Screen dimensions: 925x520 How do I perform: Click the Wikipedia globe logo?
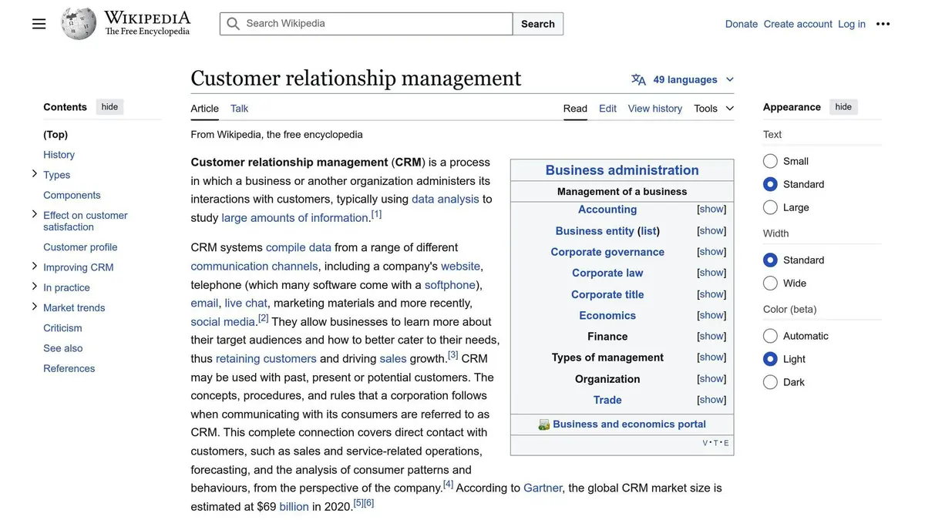coord(79,24)
